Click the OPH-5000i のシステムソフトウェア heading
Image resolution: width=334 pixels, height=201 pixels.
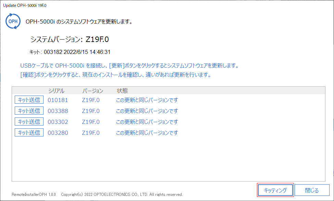tap(79, 21)
